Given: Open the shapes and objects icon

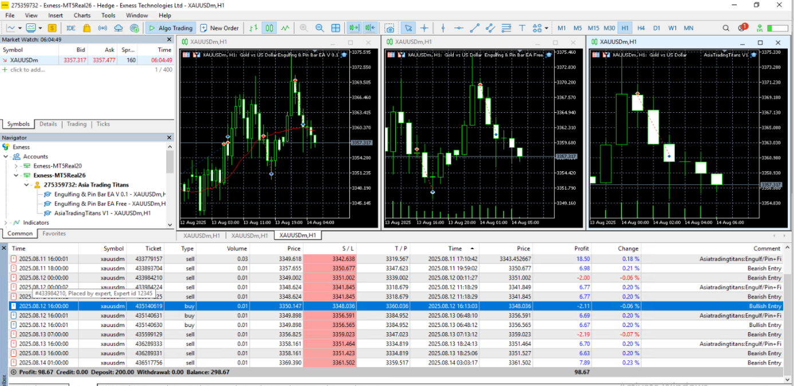Looking at the screenshot, I should click(x=537, y=27).
